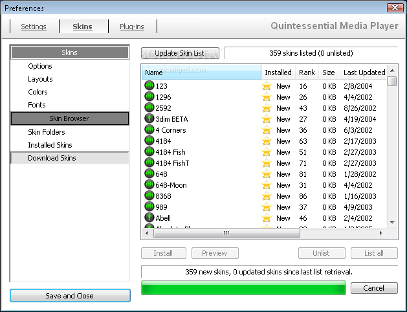Select the skin named 989
407x312 pixels.
[x=161, y=207]
